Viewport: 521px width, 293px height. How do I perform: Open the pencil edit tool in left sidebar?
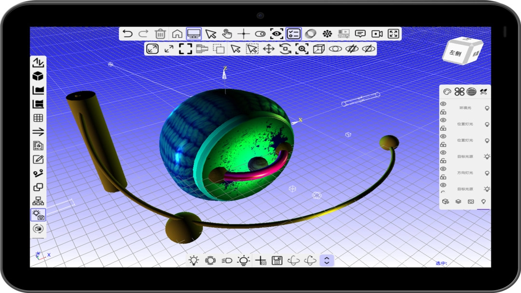tap(38, 159)
